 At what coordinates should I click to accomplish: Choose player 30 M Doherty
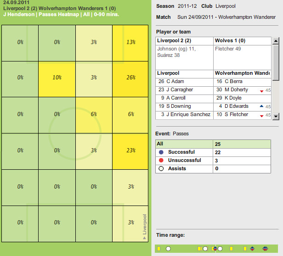tap(243, 90)
